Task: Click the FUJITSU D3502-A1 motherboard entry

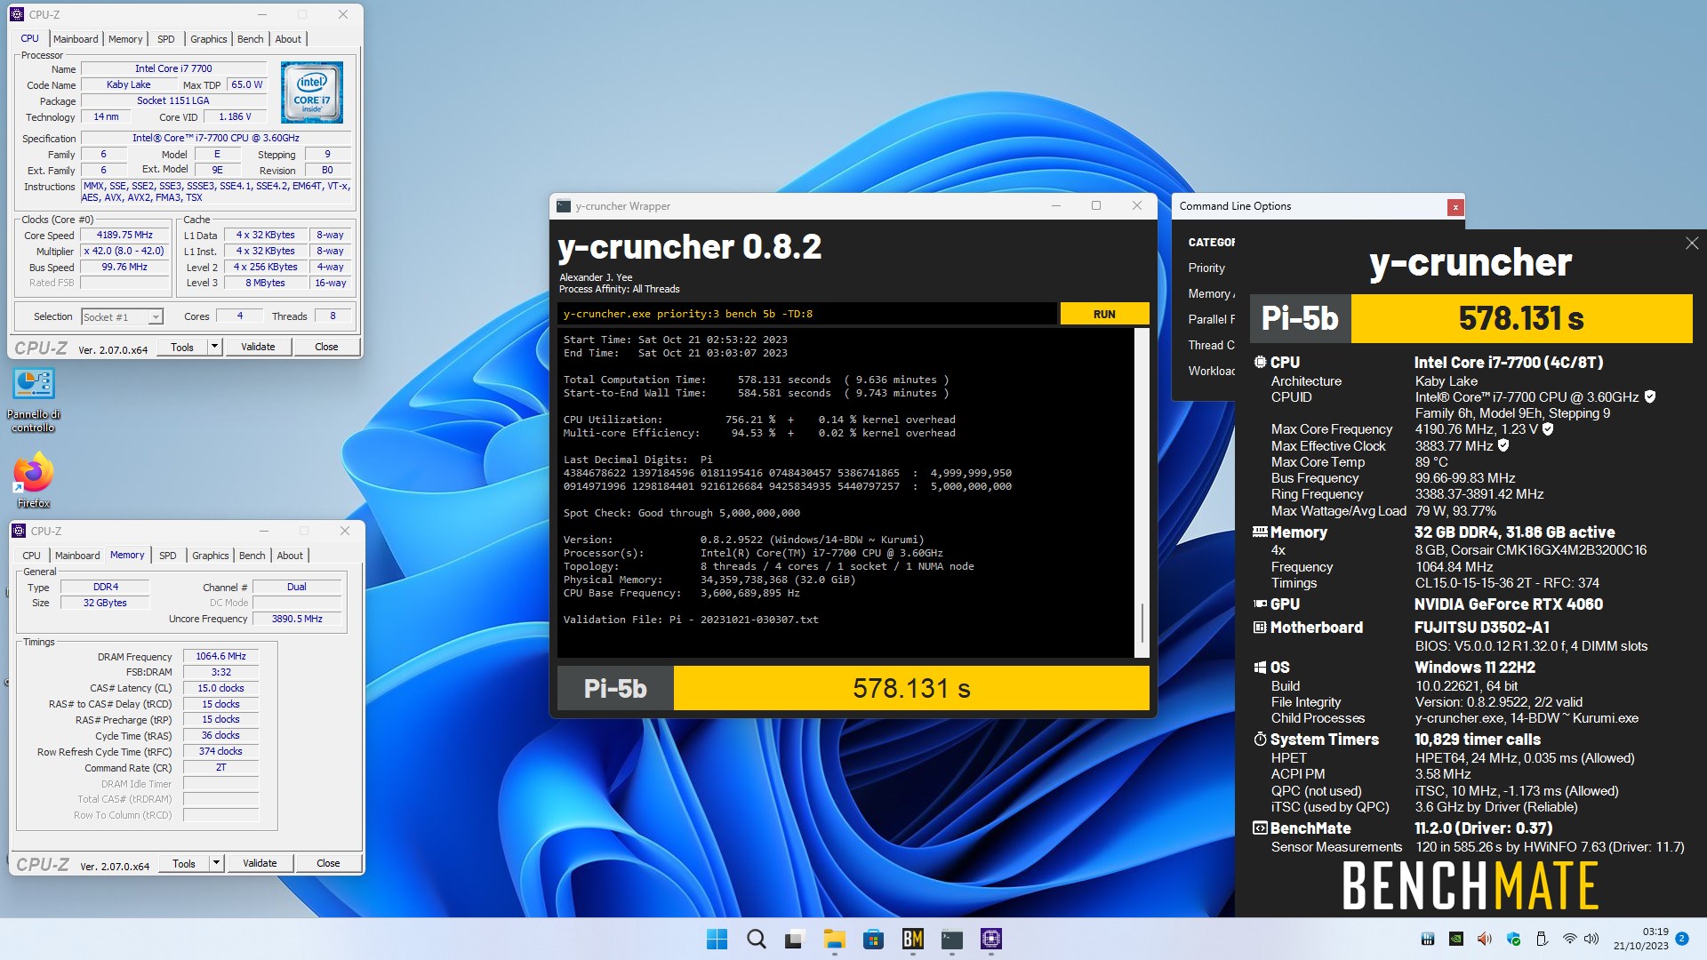Action: (1481, 628)
